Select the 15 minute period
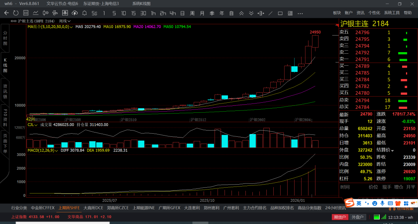This screenshot has height=224, width=418. click(x=134, y=13)
